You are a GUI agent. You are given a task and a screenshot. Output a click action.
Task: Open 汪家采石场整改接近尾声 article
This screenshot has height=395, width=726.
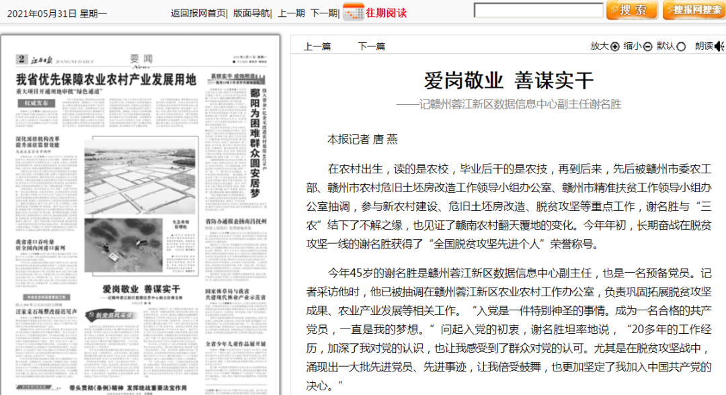[x=46, y=312]
